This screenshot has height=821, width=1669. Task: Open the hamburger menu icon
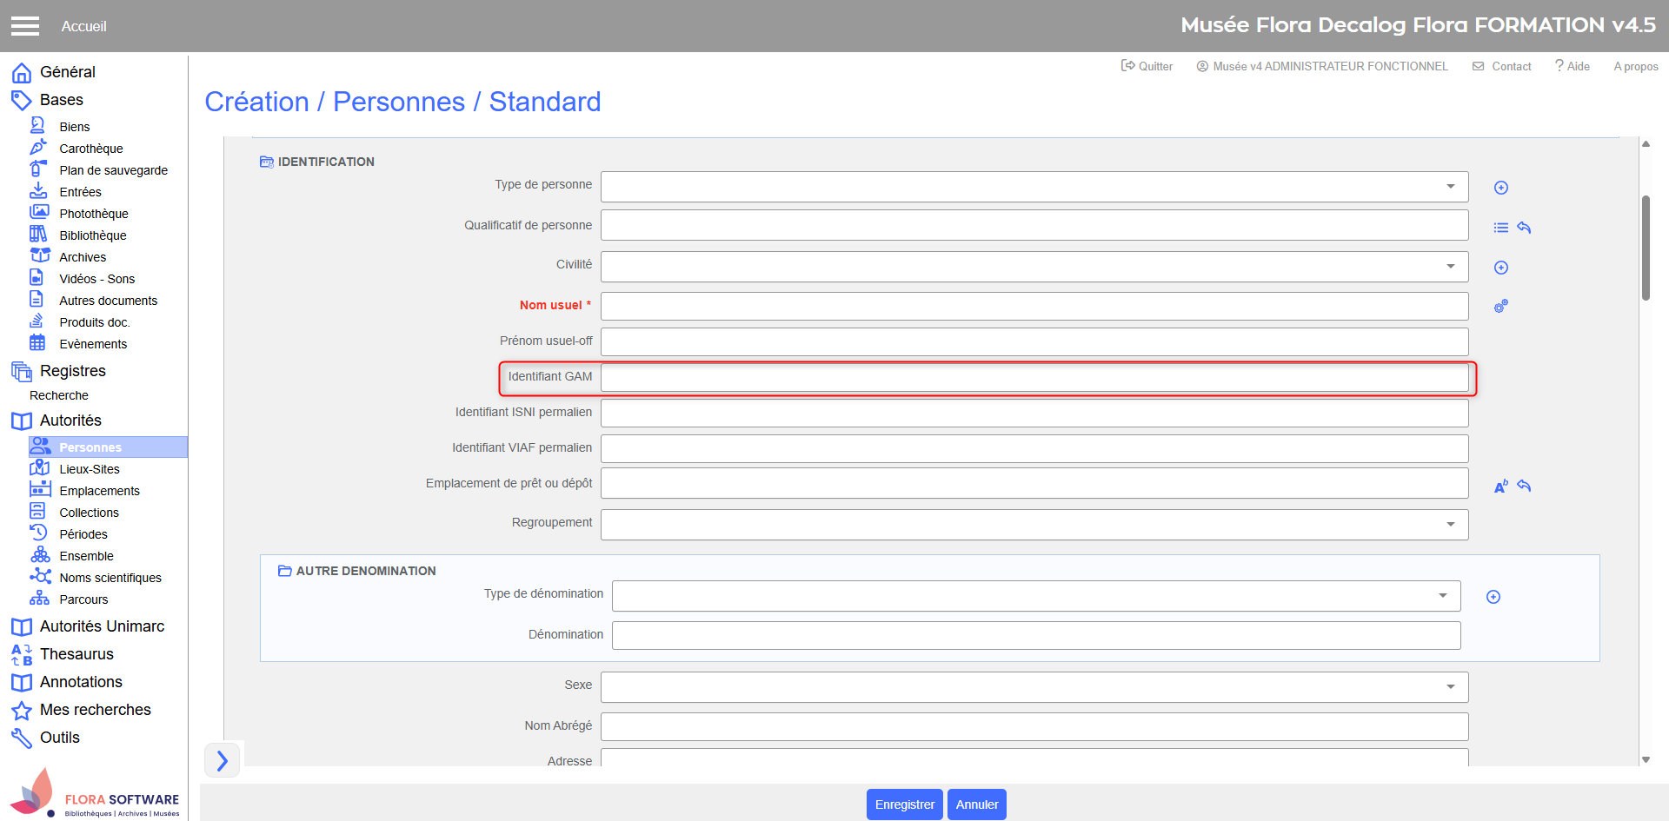25,26
